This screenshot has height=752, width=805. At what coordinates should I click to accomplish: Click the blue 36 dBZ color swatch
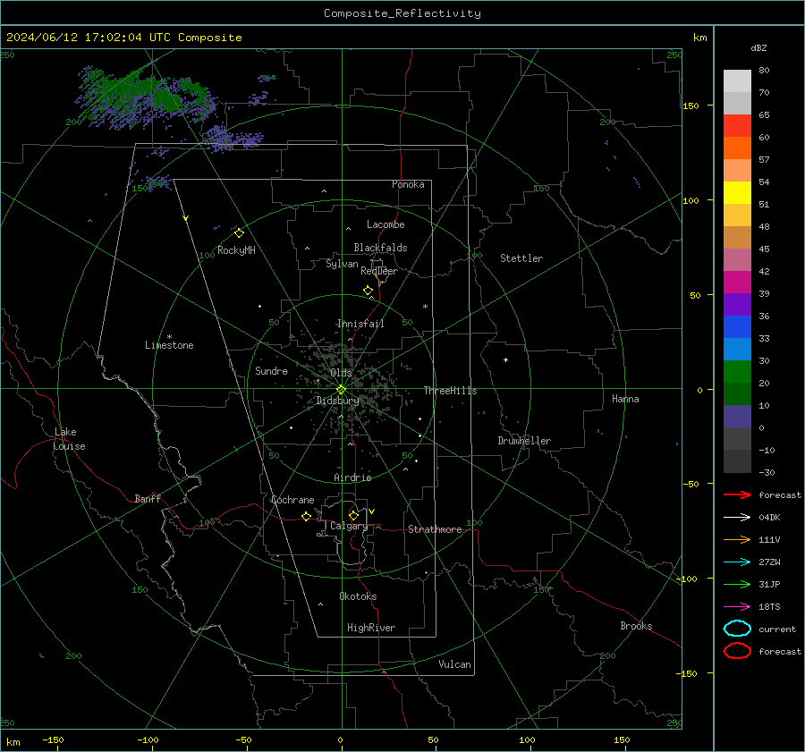(737, 327)
